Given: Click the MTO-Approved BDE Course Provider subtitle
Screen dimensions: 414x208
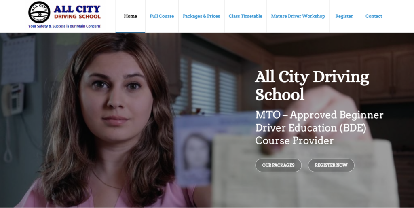Looking at the screenshot, I should 319,127.
